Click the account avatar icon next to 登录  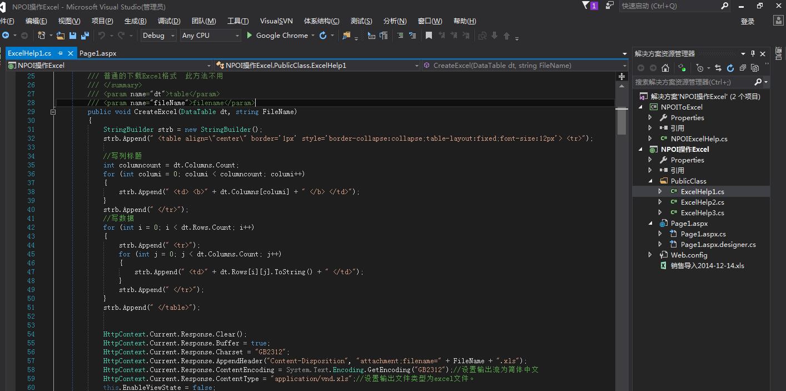click(778, 21)
